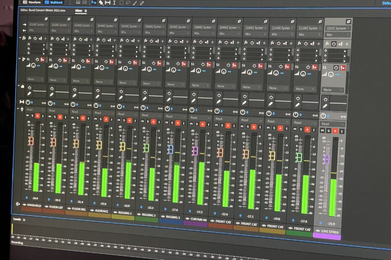Open the Read automation dropdown on HANDHELD
Image resolution: width=391 pixels, height=260 pixels.
[34, 110]
